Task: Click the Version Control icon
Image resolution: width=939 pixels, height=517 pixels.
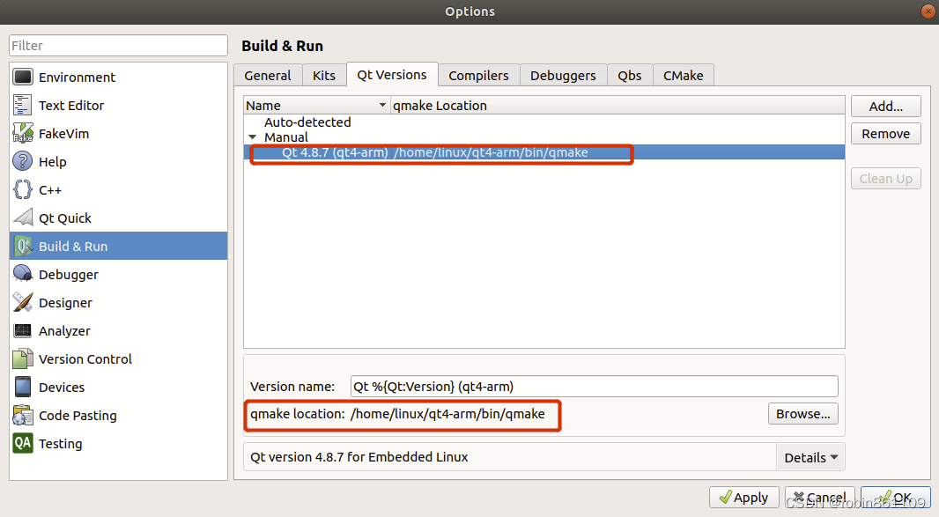Action: [x=23, y=358]
